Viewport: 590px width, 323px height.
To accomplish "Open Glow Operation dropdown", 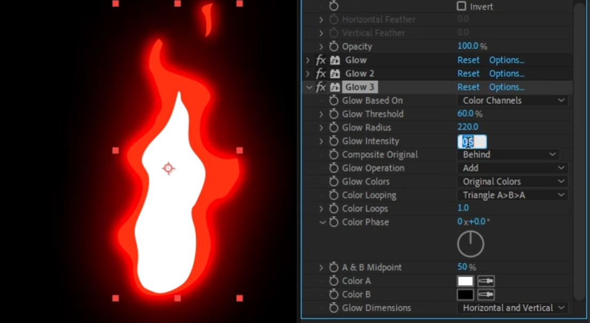I will 513,168.
